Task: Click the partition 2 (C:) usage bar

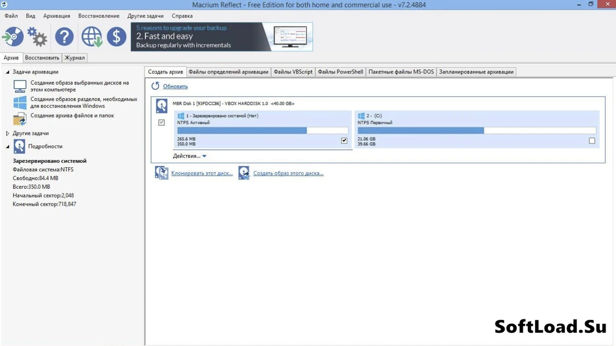Action: point(477,130)
